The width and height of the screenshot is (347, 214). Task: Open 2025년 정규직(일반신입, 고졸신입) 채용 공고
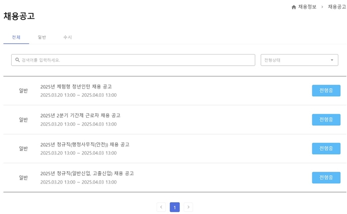pos(87,174)
